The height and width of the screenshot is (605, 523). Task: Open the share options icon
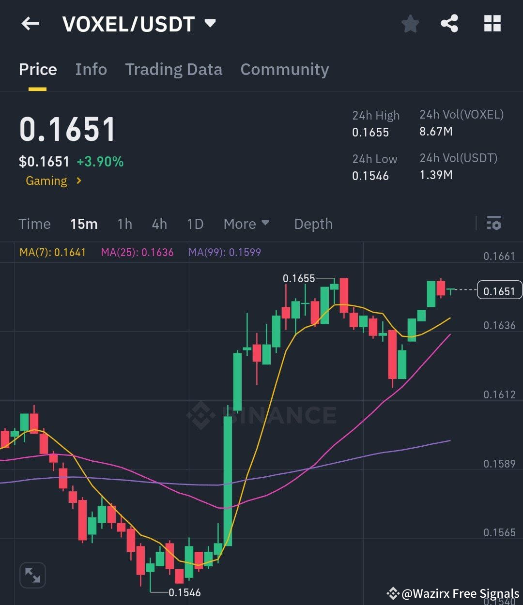[449, 23]
